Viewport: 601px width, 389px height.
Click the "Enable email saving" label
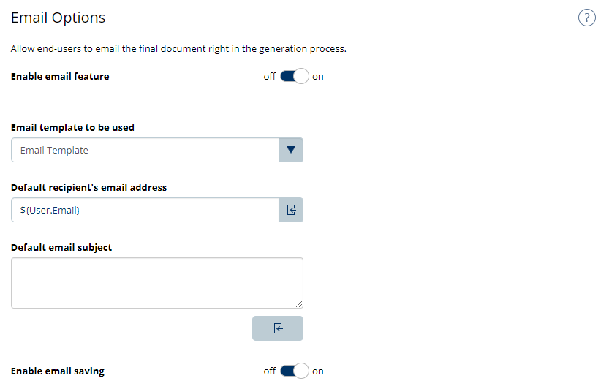pos(58,371)
